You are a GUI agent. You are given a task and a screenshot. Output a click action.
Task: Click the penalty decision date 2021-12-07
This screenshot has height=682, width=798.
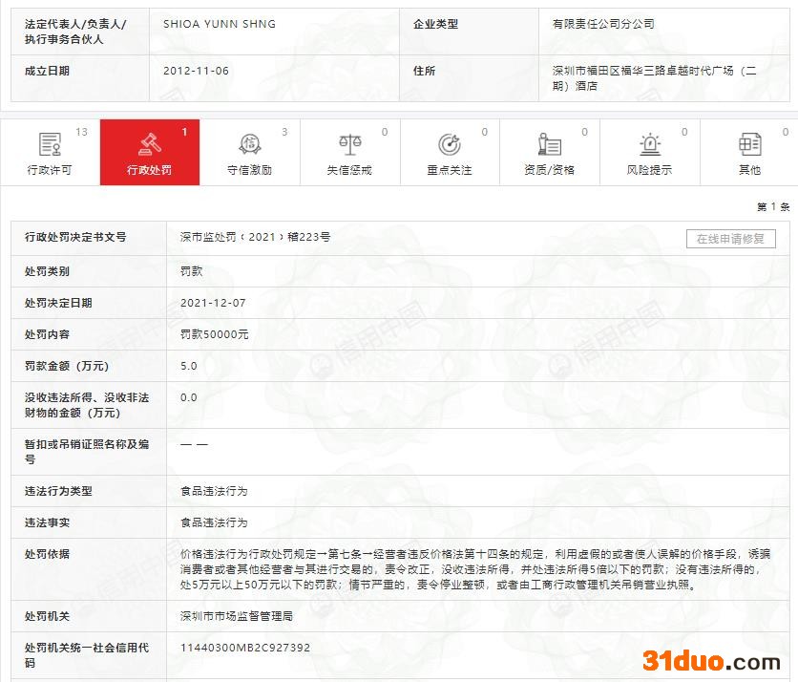213,303
